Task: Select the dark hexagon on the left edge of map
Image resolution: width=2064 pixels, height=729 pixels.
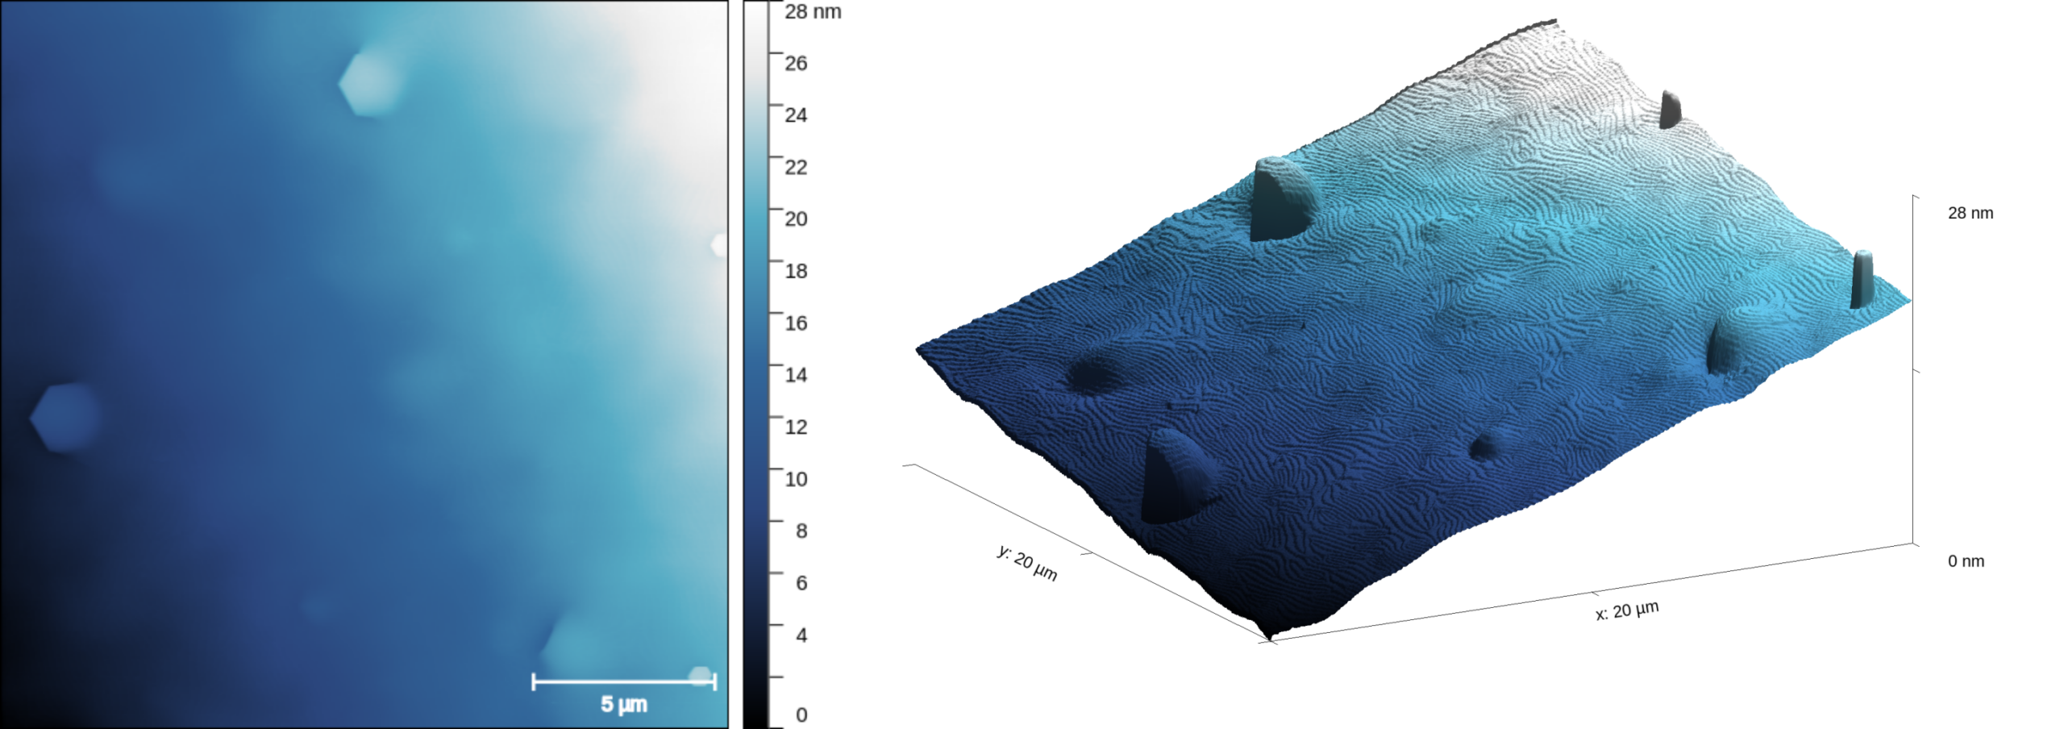Action: pyautogui.click(x=65, y=418)
